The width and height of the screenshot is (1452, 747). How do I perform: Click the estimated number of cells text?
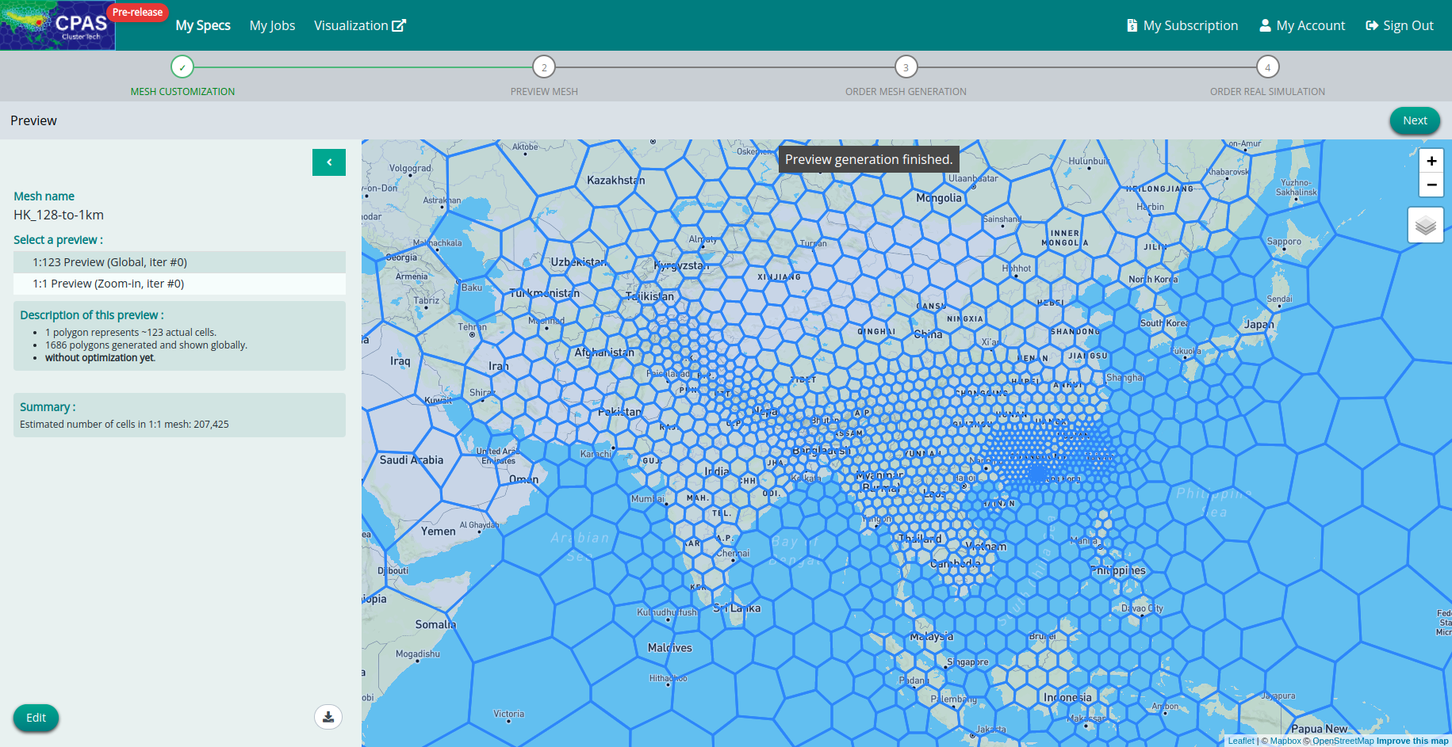click(x=125, y=425)
